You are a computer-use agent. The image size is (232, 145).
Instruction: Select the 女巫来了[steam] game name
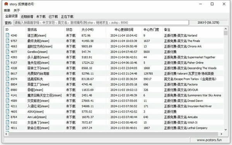pyautogui.click(x=38, y=123)
